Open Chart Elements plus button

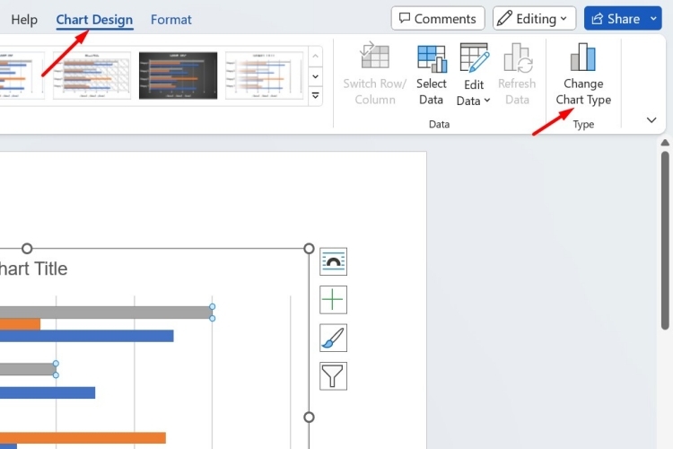[x=334, y=299]
